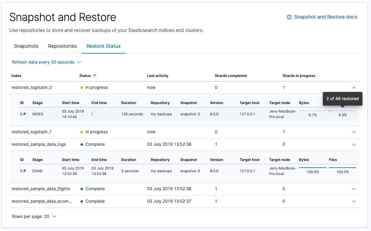Click the 2 of 46 restored tooltip

[x=342, y=99]
